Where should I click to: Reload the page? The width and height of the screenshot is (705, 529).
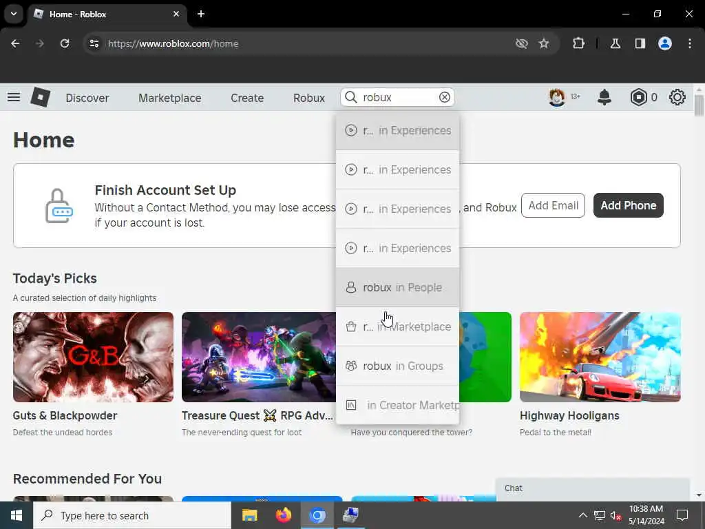[65, 43]
